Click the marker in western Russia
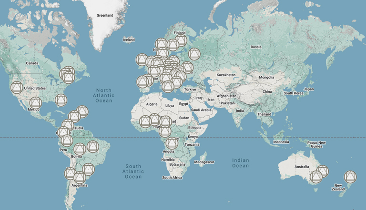This screenshot has width=366, height=210. 194,54
